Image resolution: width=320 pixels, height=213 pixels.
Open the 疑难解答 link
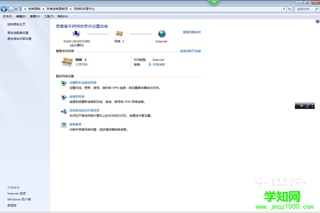pos(75,124)
